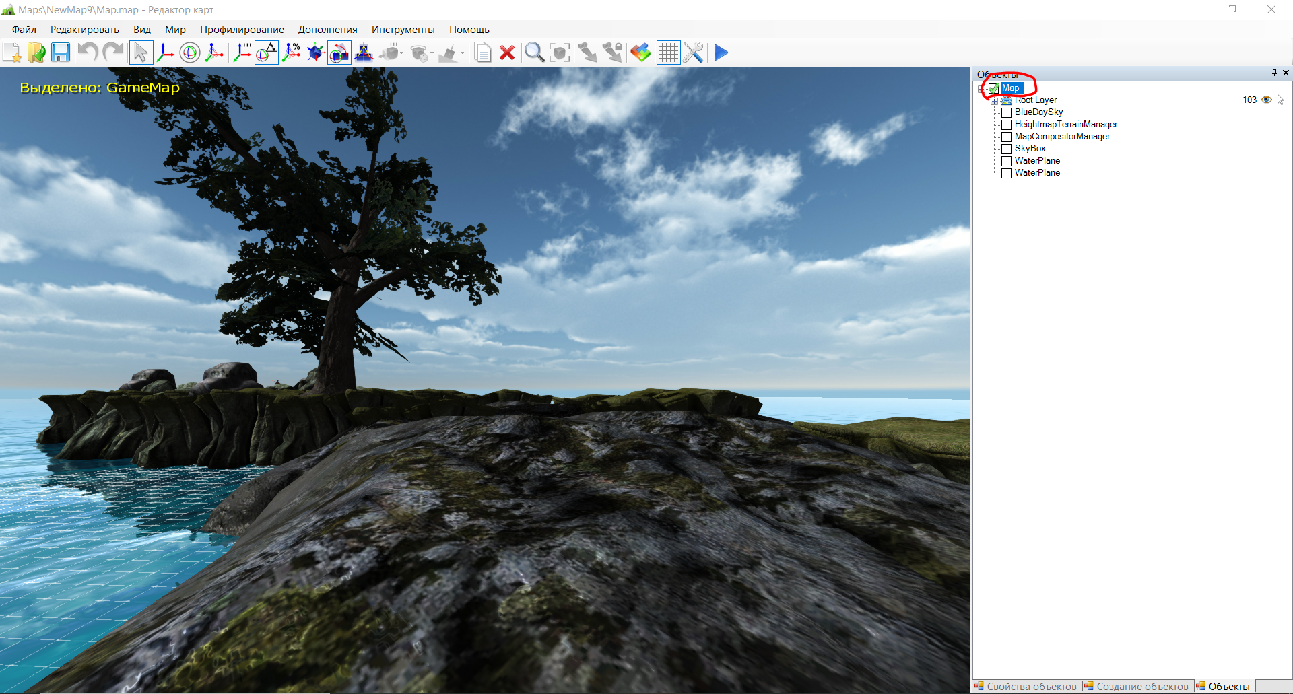The height and width of the screenshot is (694, 1293).
Task: Open search with the magnifying glass icon
Action: [x=535, y=53]
